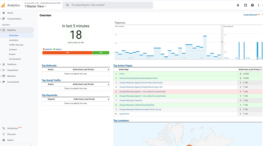Click the Google Analytics logo
The width and height of the screenshot is (263, 146).
pyautogui.click(x=3, y=5)
